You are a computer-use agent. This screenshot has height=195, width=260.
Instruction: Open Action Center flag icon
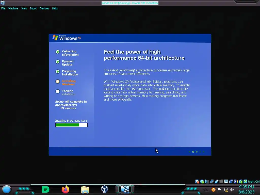tap(220, 189)
